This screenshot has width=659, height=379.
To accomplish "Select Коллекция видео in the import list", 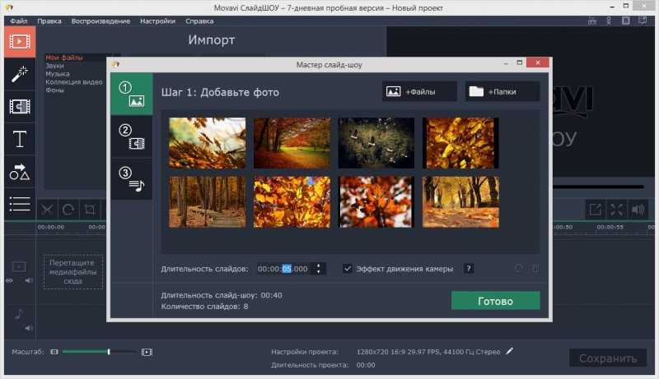I will 74,82.
